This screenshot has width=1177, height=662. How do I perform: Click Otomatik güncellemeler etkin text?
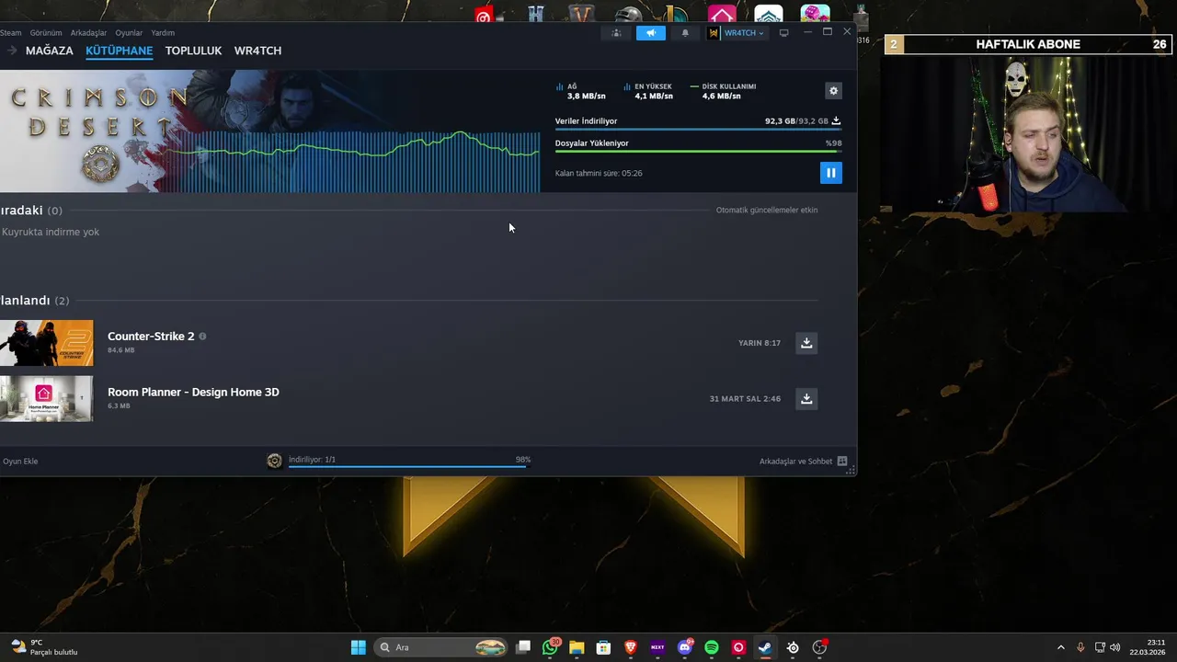pyautogui.click(x=767, y=211)
